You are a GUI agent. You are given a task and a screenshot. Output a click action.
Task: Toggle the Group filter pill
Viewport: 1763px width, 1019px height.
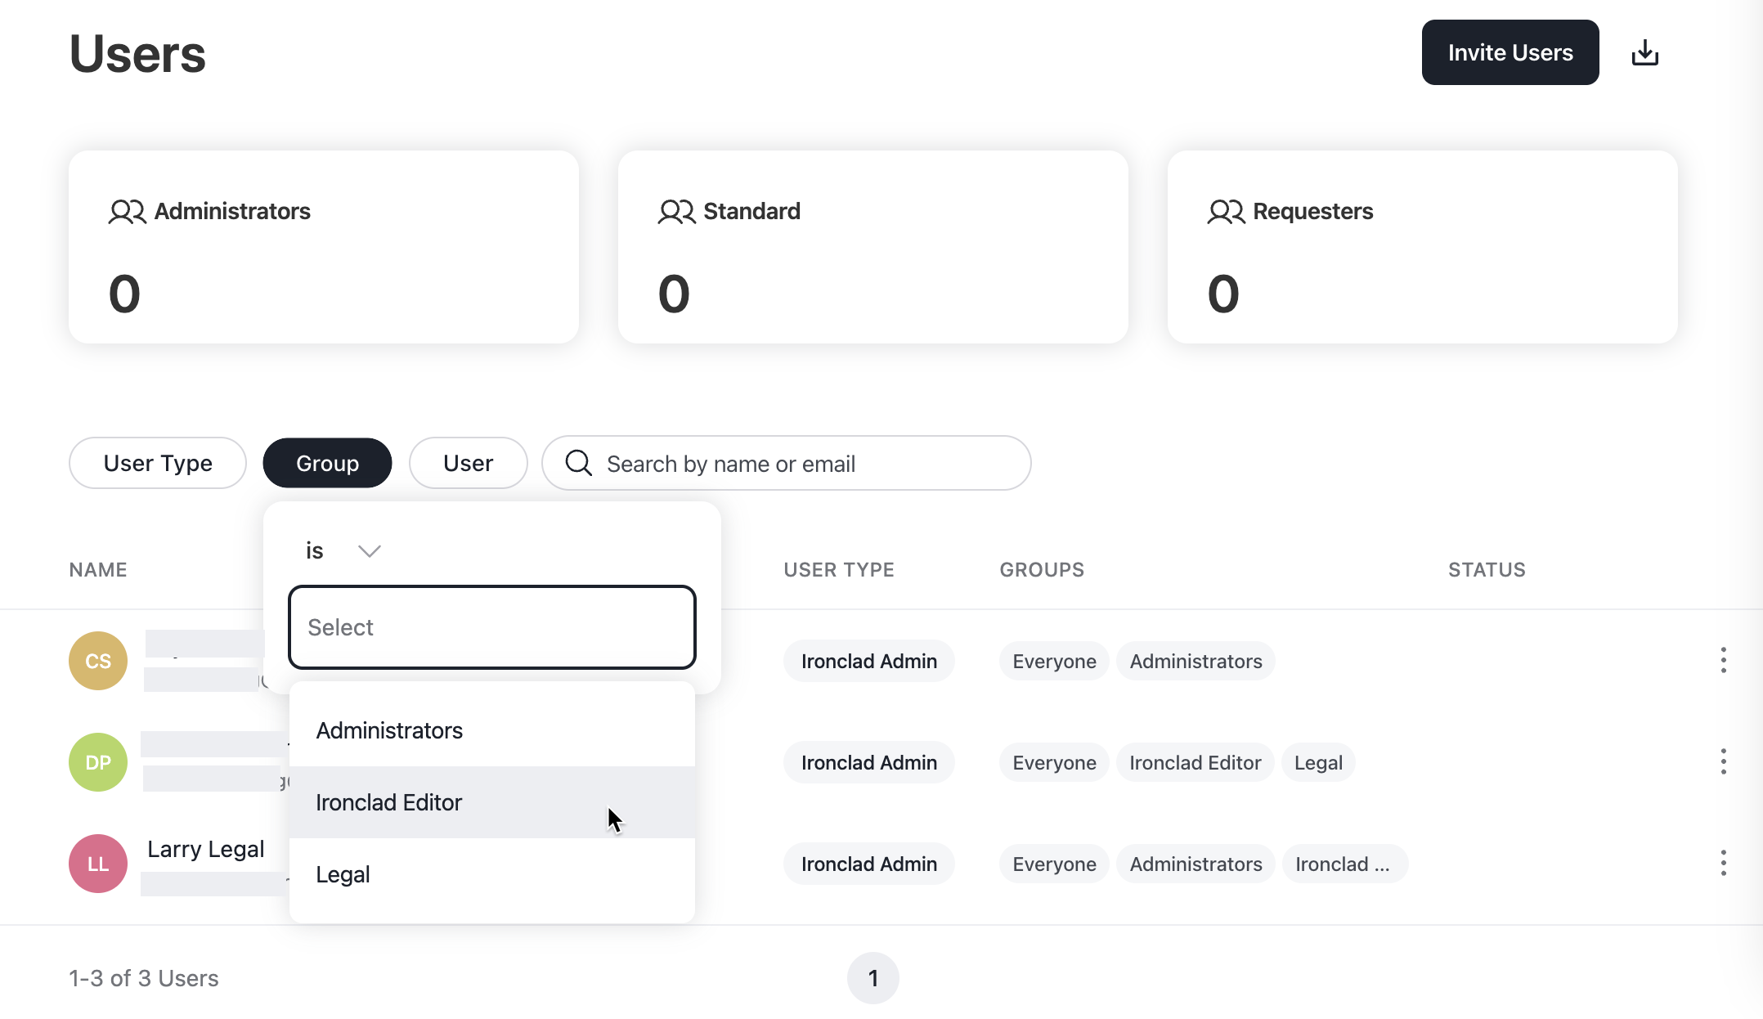(327, 463)
